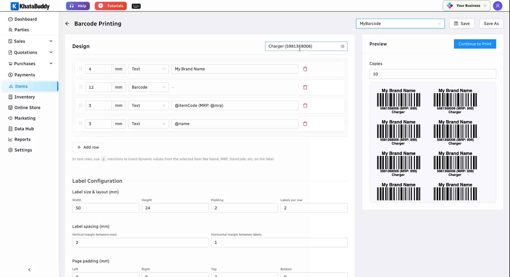Screen dimensions: 510x277
Task: Click the label Height field
Action: 175,208
